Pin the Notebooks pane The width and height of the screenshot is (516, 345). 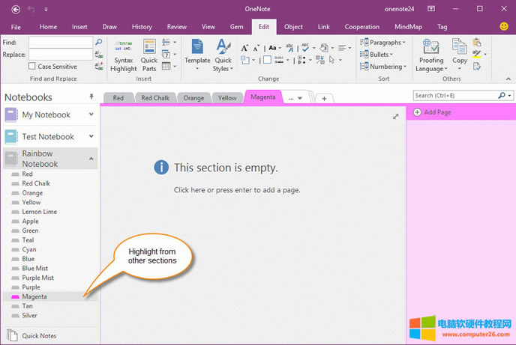pos(91,97)
